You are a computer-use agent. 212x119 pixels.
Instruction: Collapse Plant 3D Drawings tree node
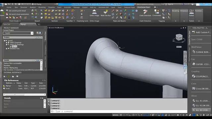click(7, 45)
